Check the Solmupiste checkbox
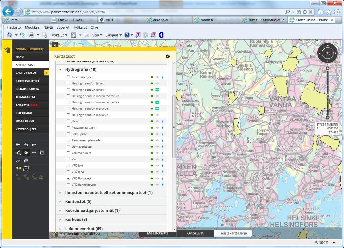Screen dimensions: 344x248 tap(68, 134)
